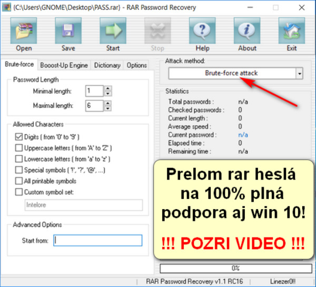Click the Checked passwords label
316x287 pixels.
click(x=196, y=110)
